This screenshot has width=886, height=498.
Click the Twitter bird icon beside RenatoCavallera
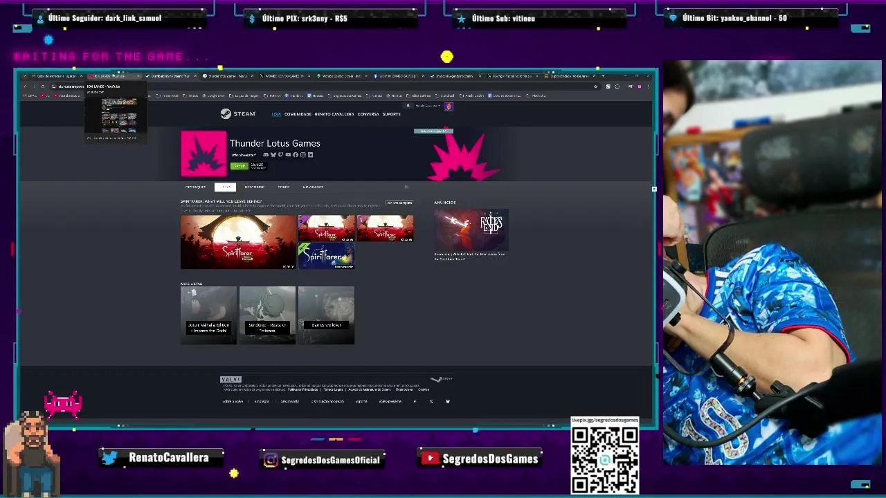pyautogui.click(x=111, y=458)
